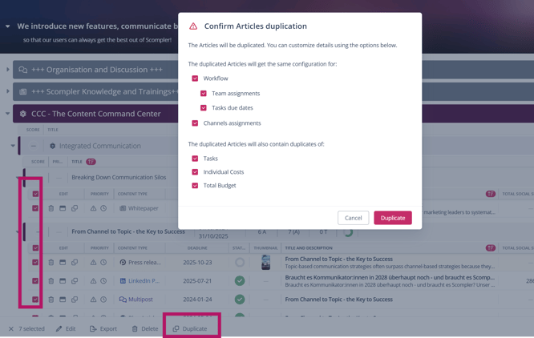
Task: Click Export in bottom action bar
Action: tap(103, 328)
